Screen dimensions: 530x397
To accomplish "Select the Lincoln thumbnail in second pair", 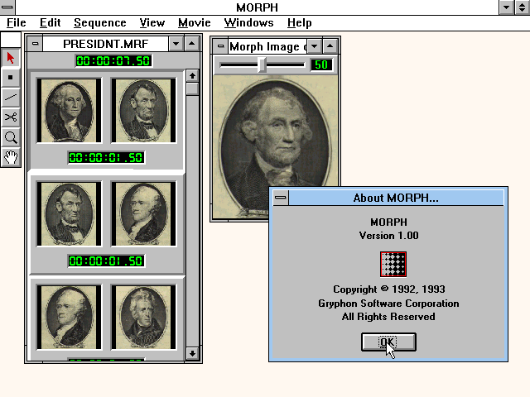I will pyautogui.click(x=69, y=213).
